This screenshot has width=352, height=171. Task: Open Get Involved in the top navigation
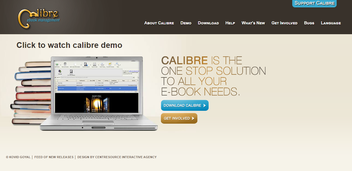[x=285, y=23]
